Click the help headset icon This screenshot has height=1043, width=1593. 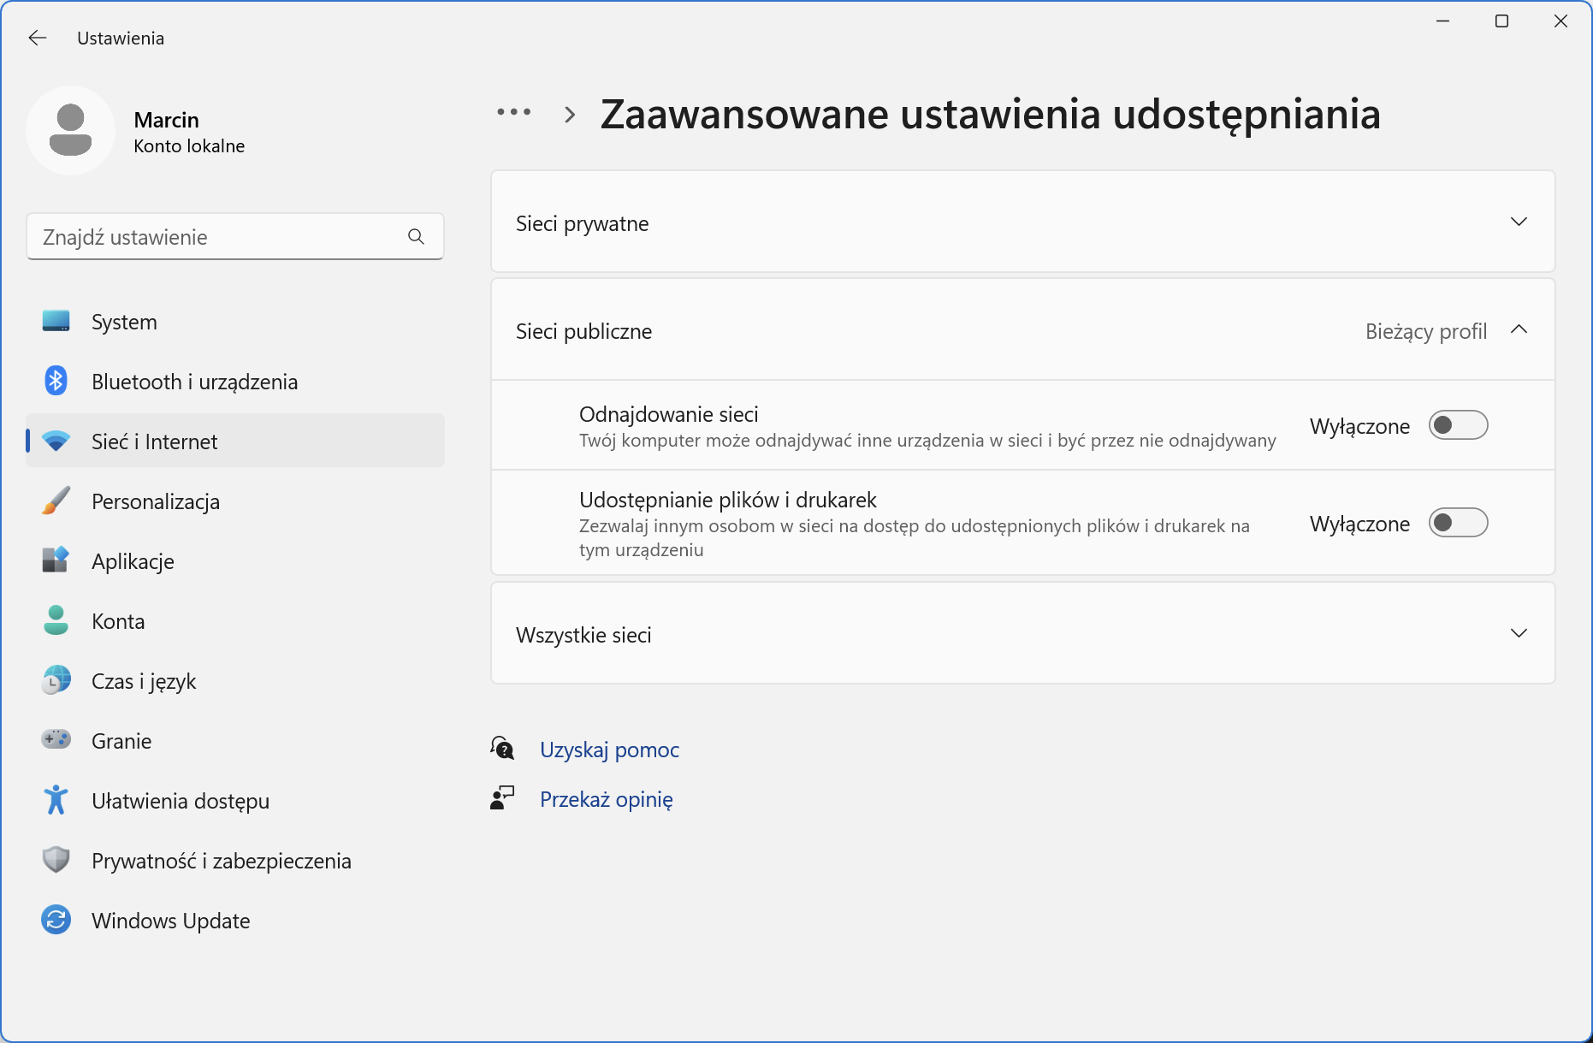tap(502, 749)
